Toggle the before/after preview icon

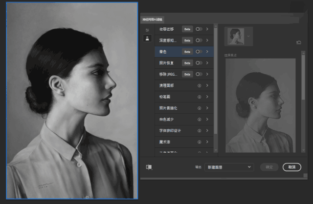(149, 167)
